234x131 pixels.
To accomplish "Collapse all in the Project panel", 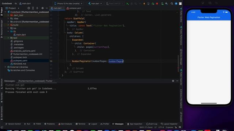I will (37, 8).
